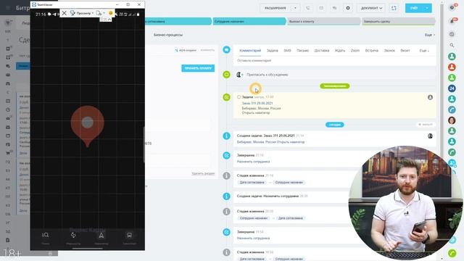Viewport: 464px width, 261px height.
Task: Expand the Еще dropdown in timeline tabs
Action: tap(424, 51)
